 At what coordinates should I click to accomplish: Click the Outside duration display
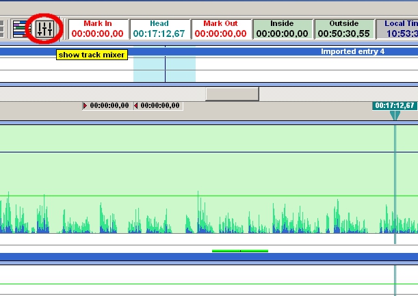coord(344,29)
